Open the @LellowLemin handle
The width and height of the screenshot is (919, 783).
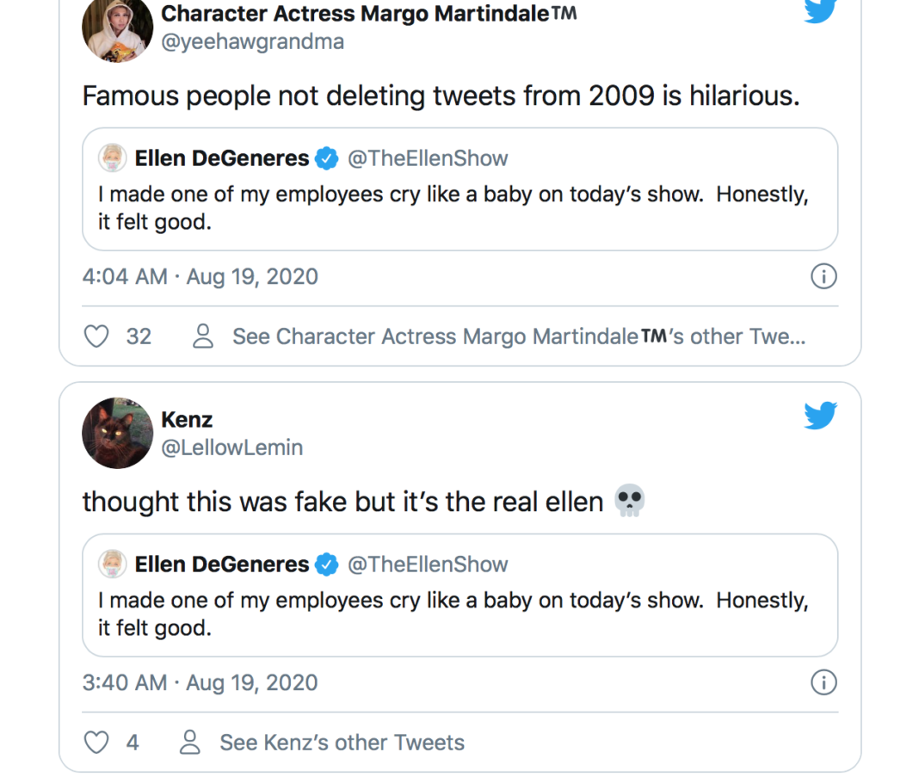[231, 447]
